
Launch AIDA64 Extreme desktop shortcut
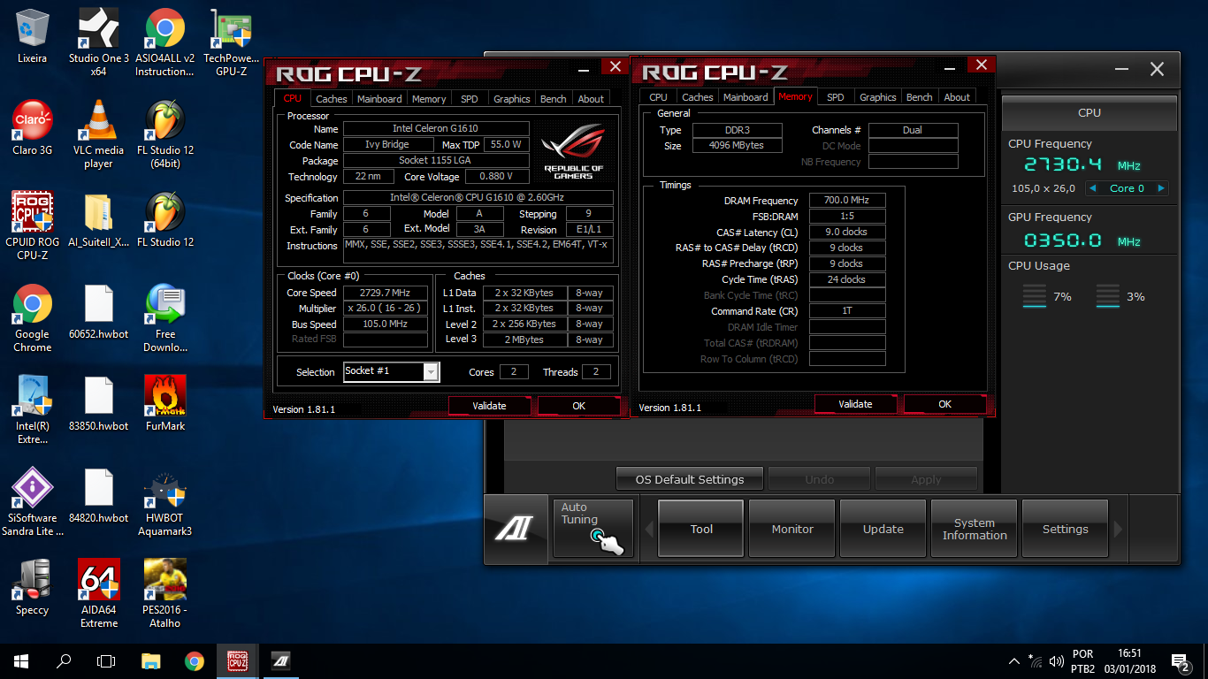[99, 593]
